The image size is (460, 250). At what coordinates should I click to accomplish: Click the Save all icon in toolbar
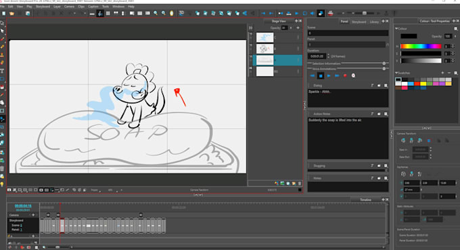[28, 14]
